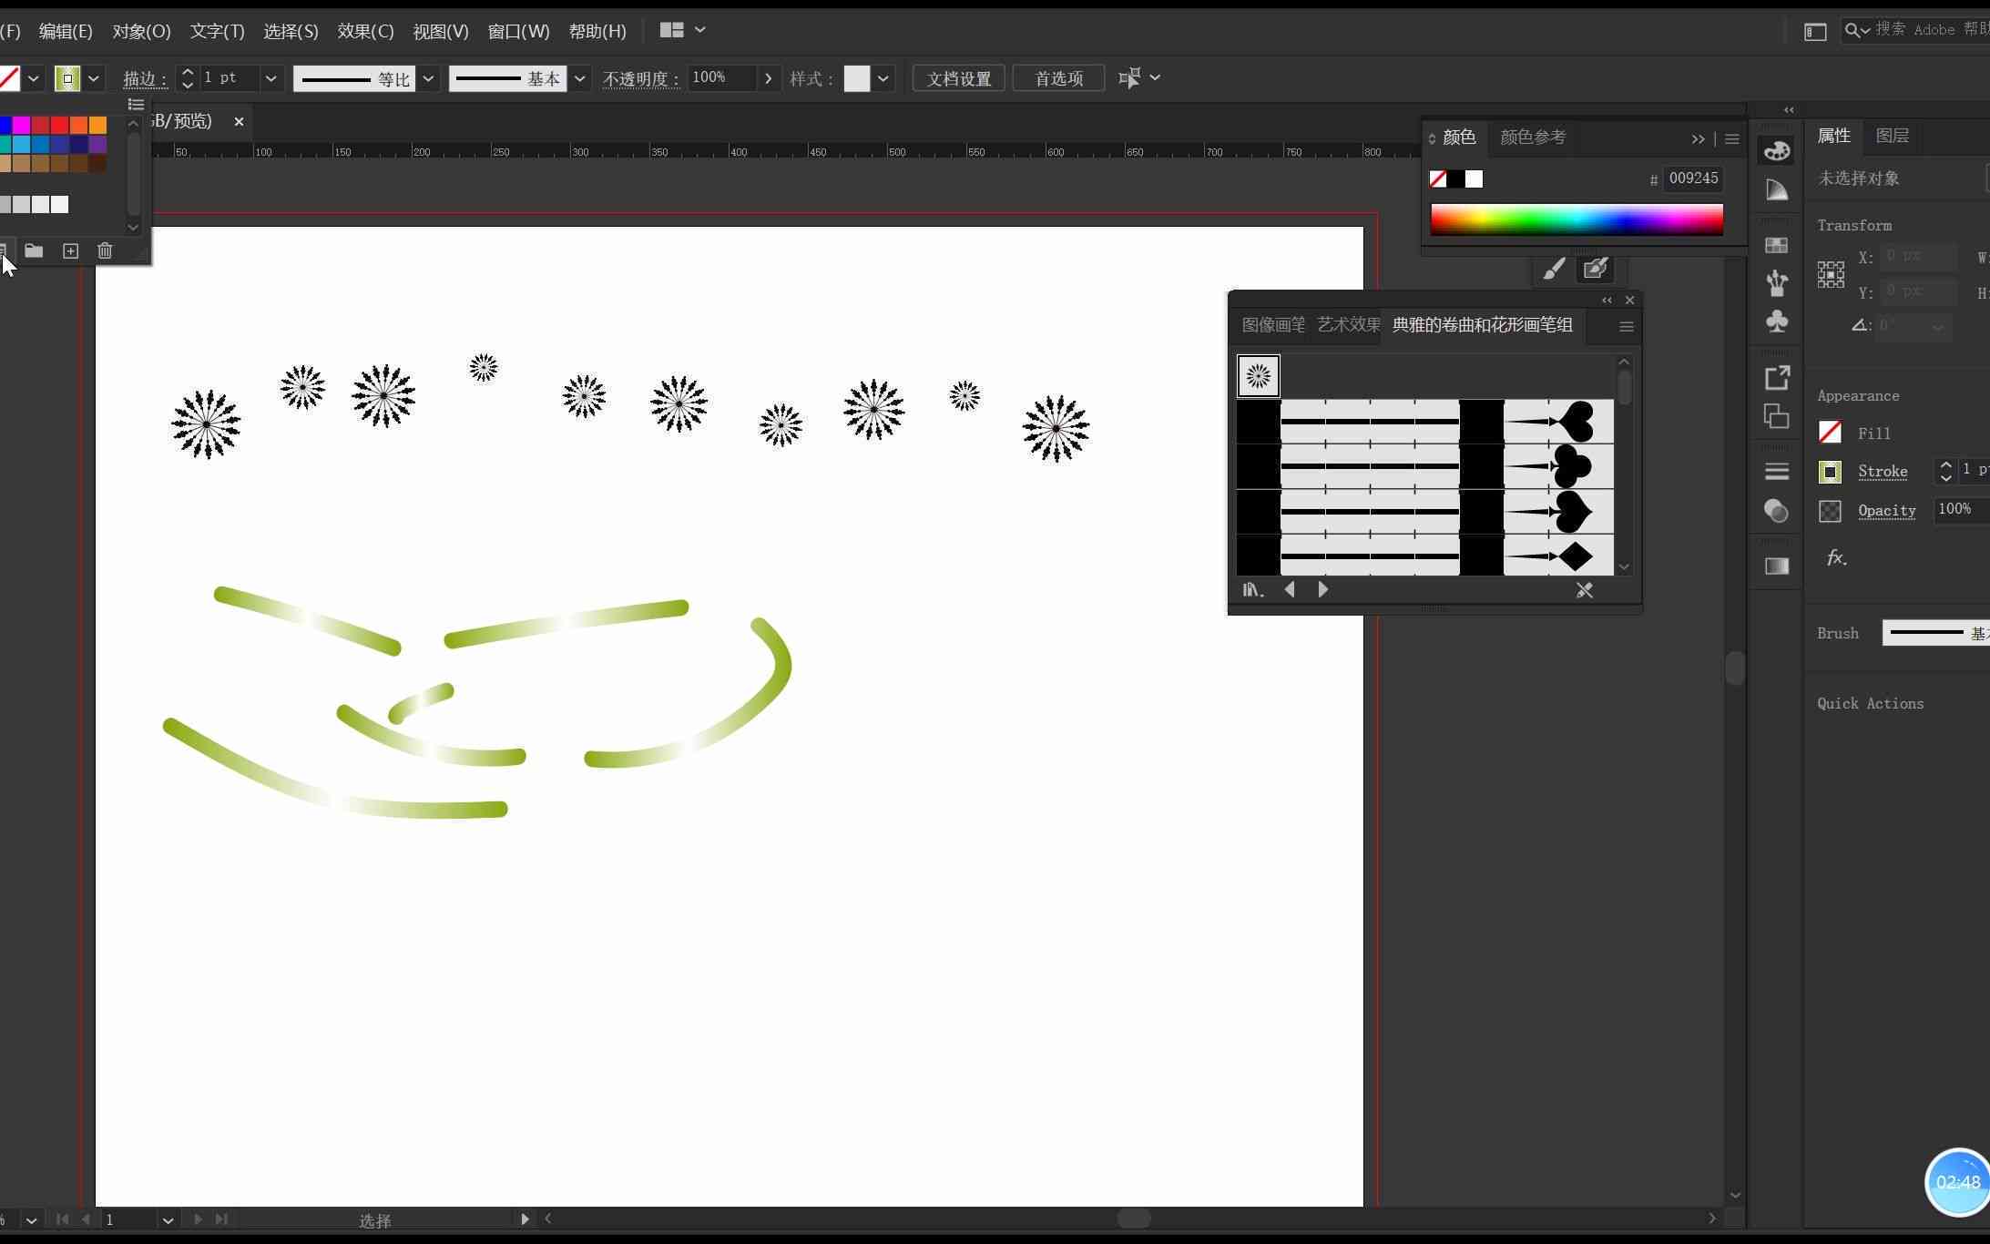Select the club-tipped brush row
Viewport: 1990px width, 1244px height.
(x=1424, y=465)
